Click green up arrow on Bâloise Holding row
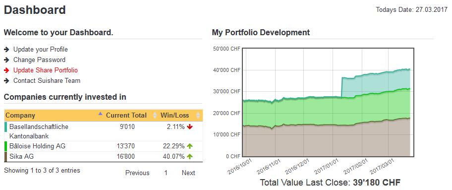452x190 pixels. click(189, 146)
